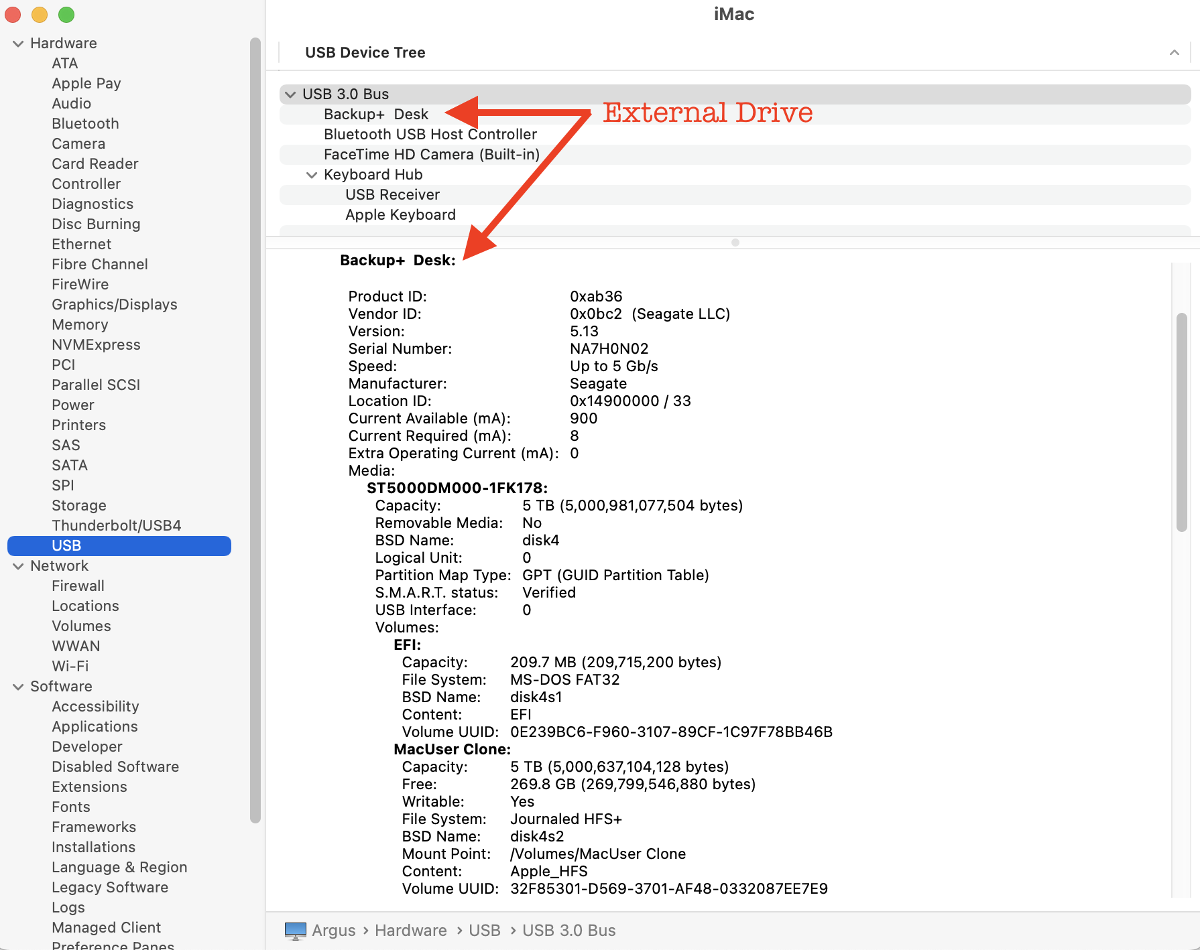This screenshot has height=950, width=1200.
Task: Select PCI in the sidebar
Action: [64, 365]
